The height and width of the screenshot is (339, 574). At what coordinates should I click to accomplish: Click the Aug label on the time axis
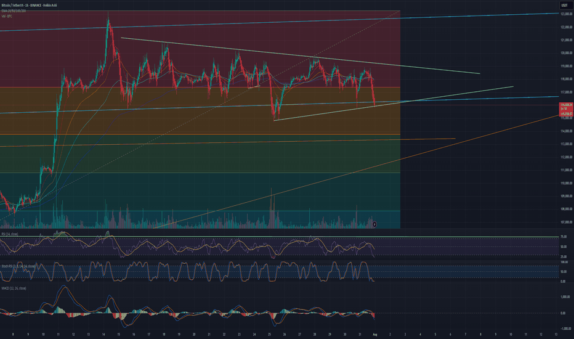tap(374, 334)
